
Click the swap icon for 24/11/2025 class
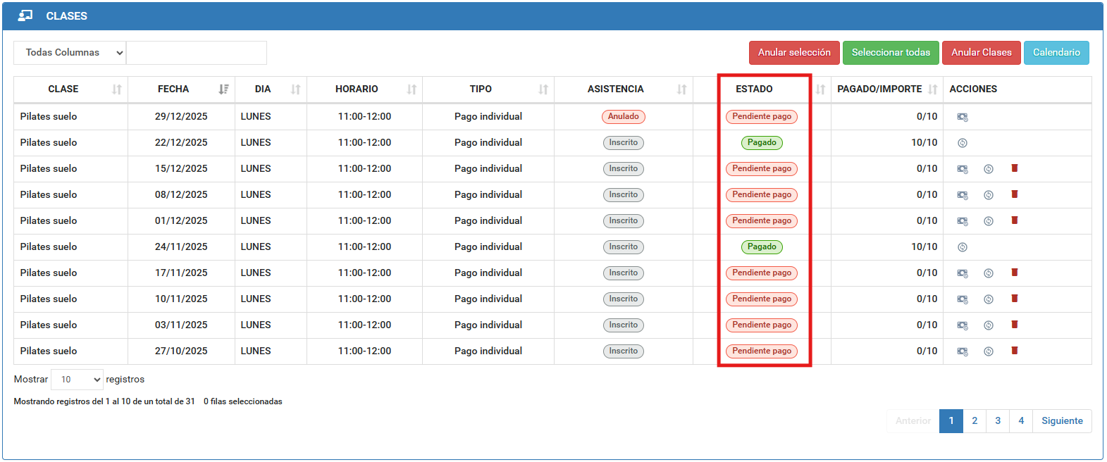[x=962, y=247]
